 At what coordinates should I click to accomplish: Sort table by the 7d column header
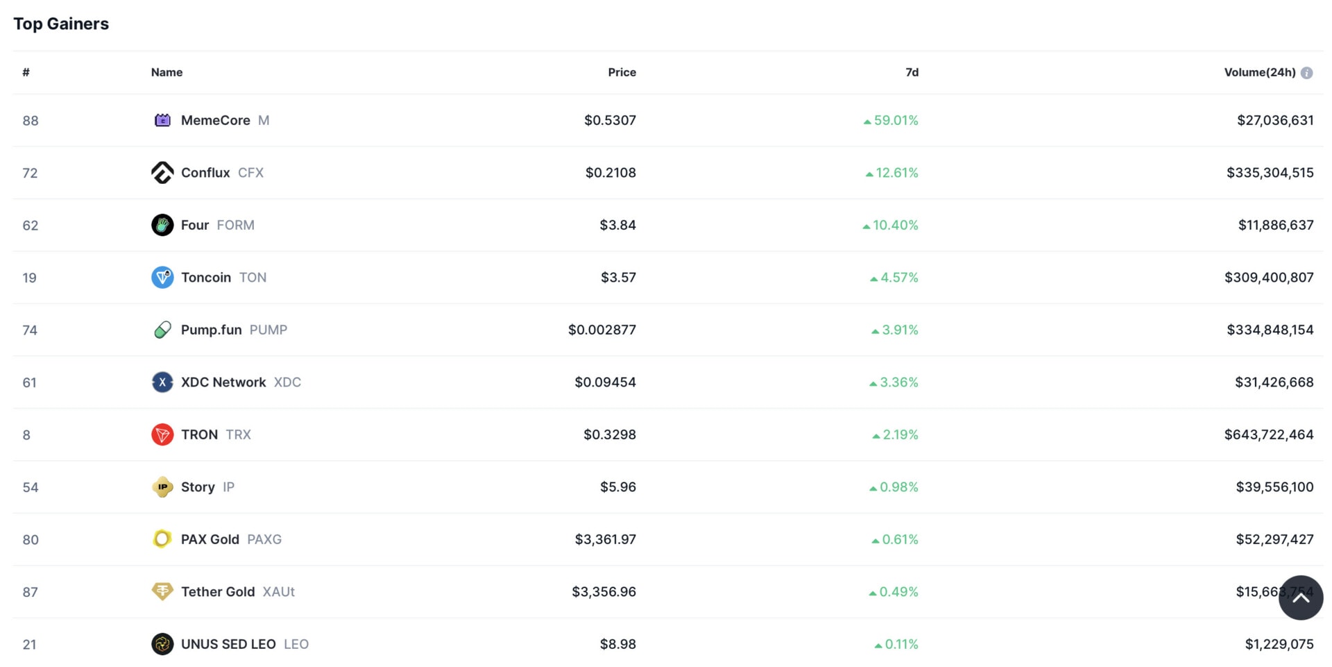pyautogui.click(x=912, y=72)
